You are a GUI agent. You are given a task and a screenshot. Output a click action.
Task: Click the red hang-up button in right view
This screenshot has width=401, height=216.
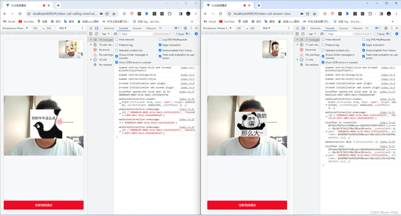click(247, 205)
